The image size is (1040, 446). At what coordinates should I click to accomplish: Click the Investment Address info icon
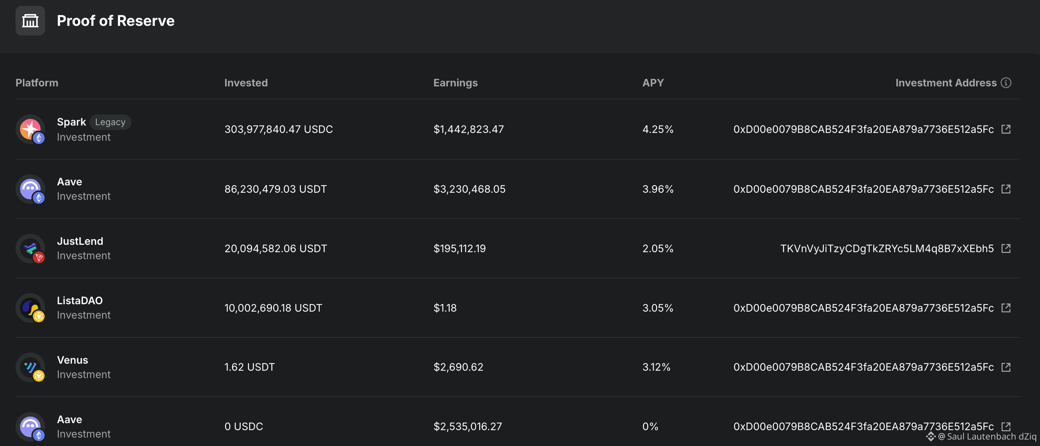click(x=1006, y=83)
